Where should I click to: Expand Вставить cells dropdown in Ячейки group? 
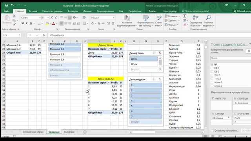point(180,16)
